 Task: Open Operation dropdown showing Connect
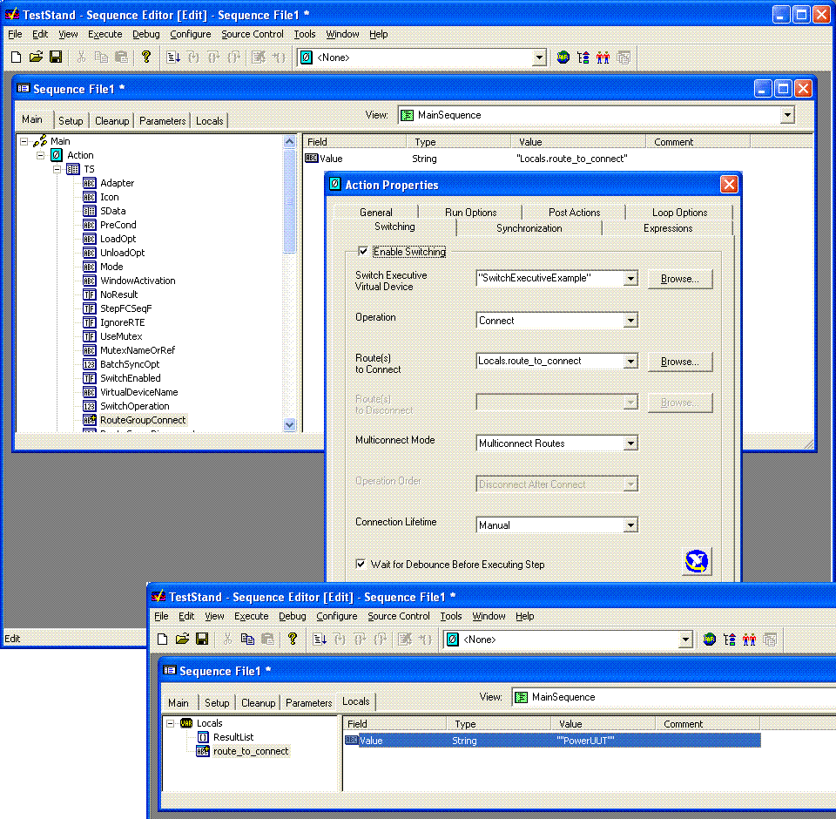630,321
